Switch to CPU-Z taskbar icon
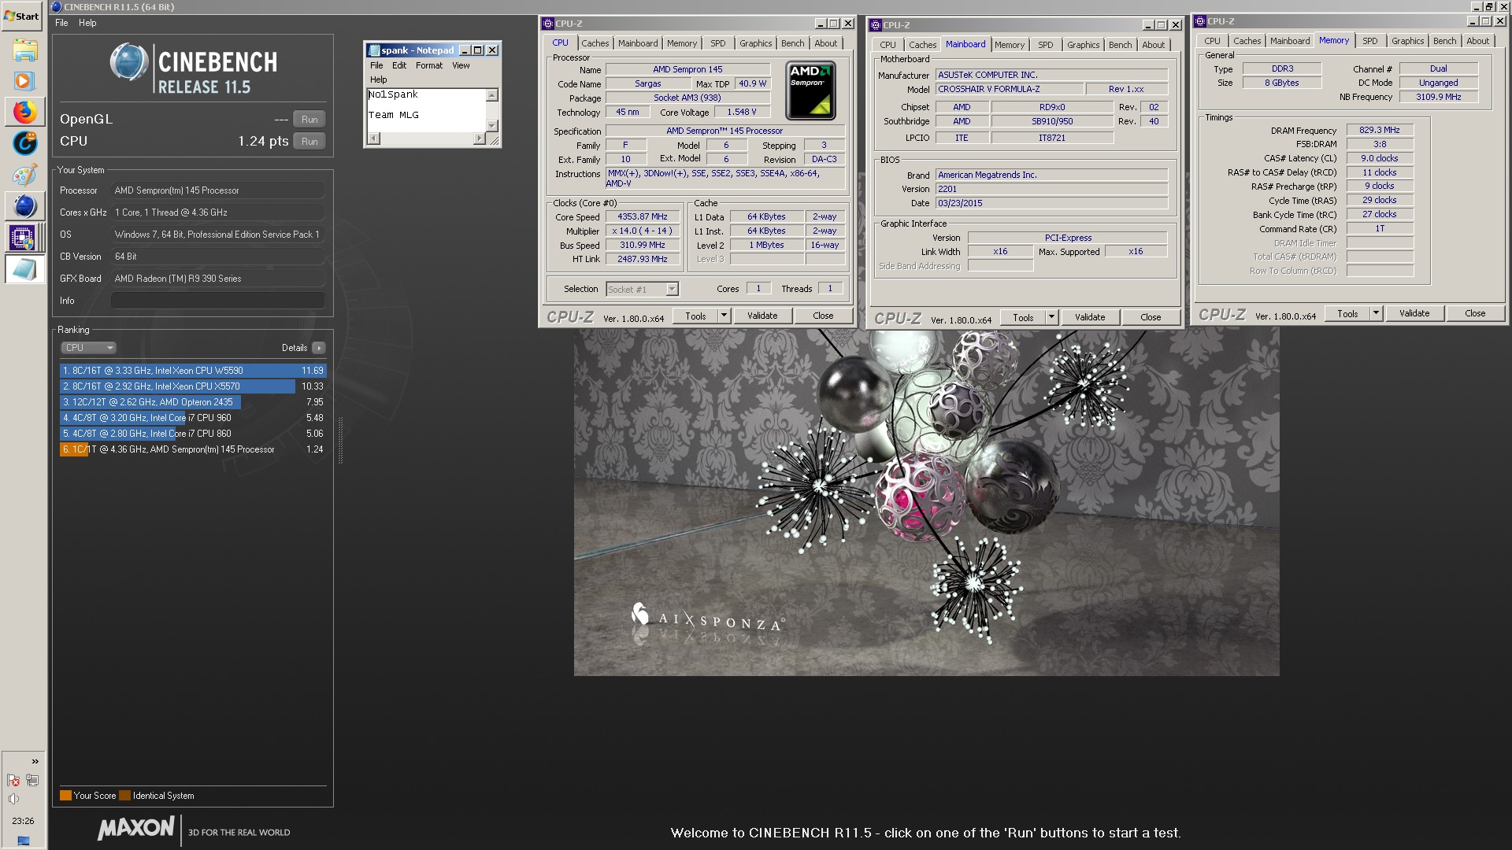This screenshot has width=1512, height=850. 24,237
